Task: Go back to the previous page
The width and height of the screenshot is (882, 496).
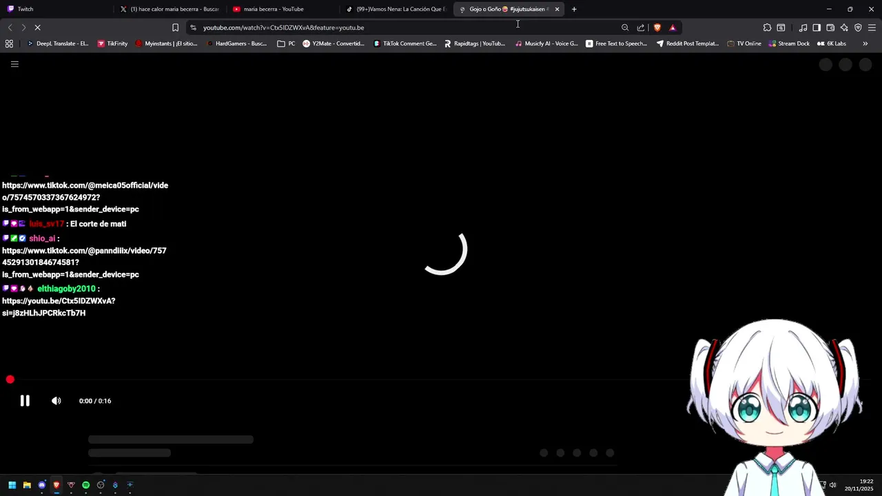Action: tap(10, 28)
